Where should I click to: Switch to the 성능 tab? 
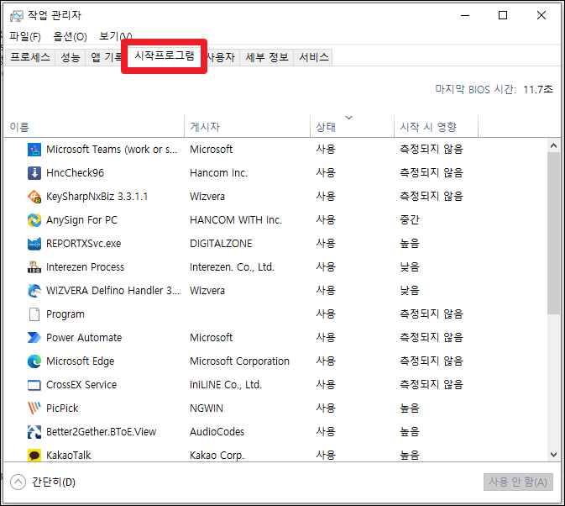(x=71, y=57)
